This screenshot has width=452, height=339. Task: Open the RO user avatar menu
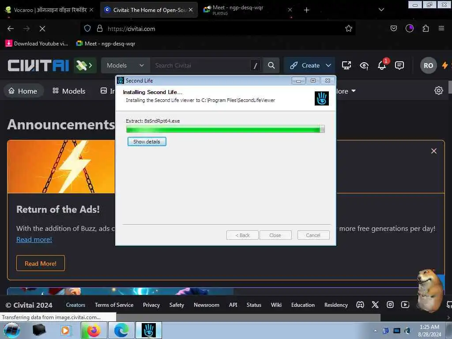[x=428, y=65]
